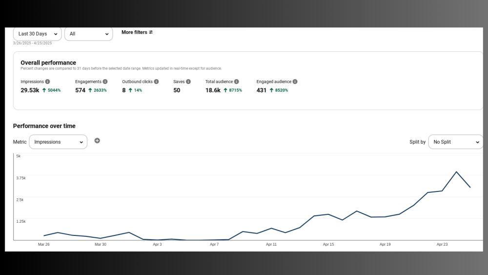The image size is (488, 275).
Task: Click the More filters button
Action: coord(134,32)
